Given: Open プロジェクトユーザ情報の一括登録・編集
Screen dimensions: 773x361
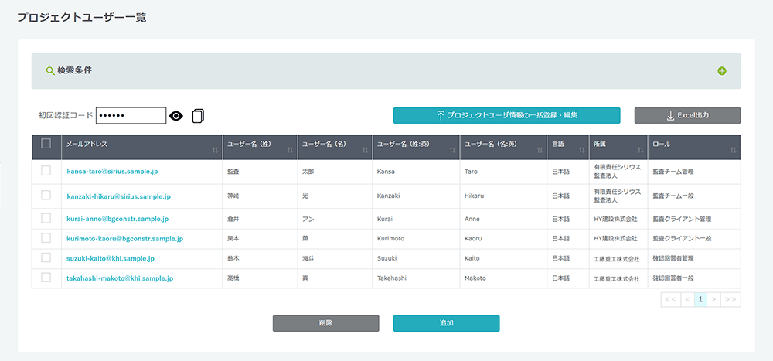Looking at the screenshot, I should [x=506, y=115].
